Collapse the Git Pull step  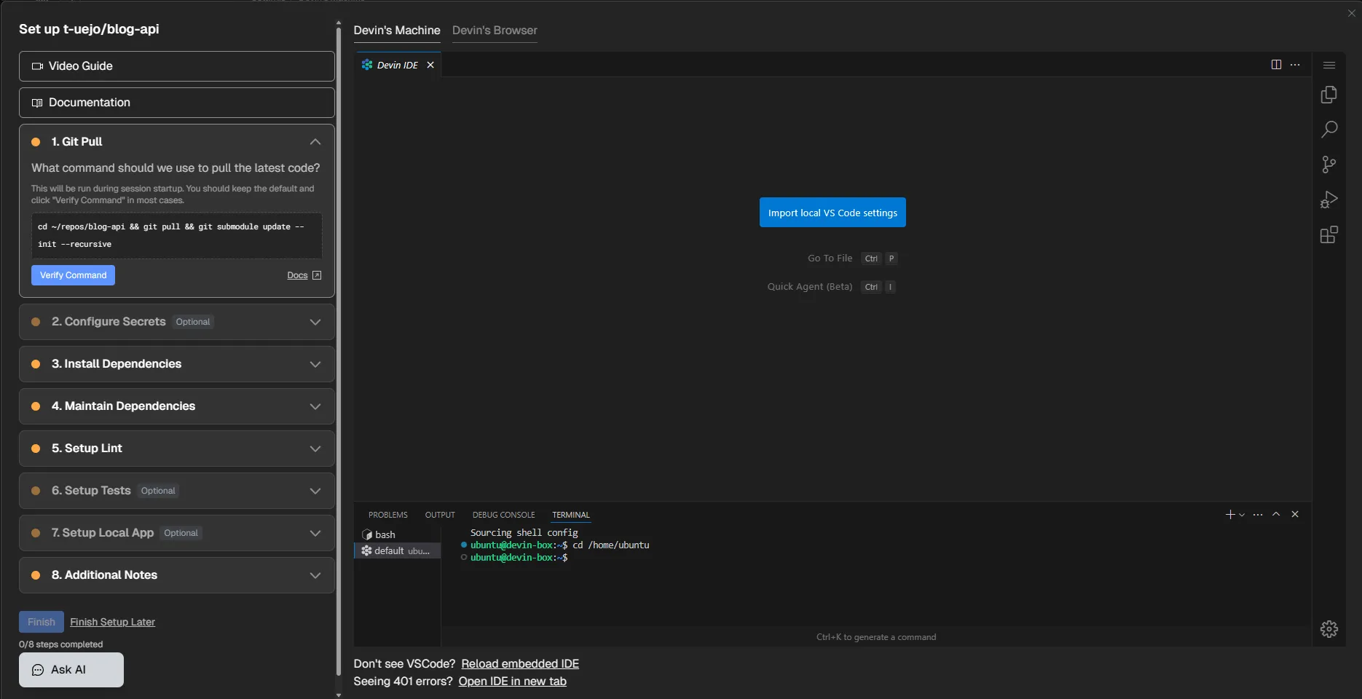315,142
